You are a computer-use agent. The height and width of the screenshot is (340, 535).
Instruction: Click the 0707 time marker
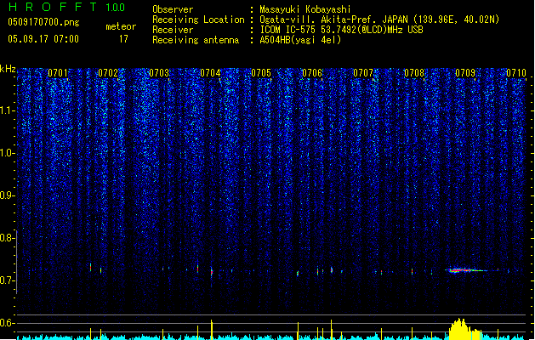363,73
